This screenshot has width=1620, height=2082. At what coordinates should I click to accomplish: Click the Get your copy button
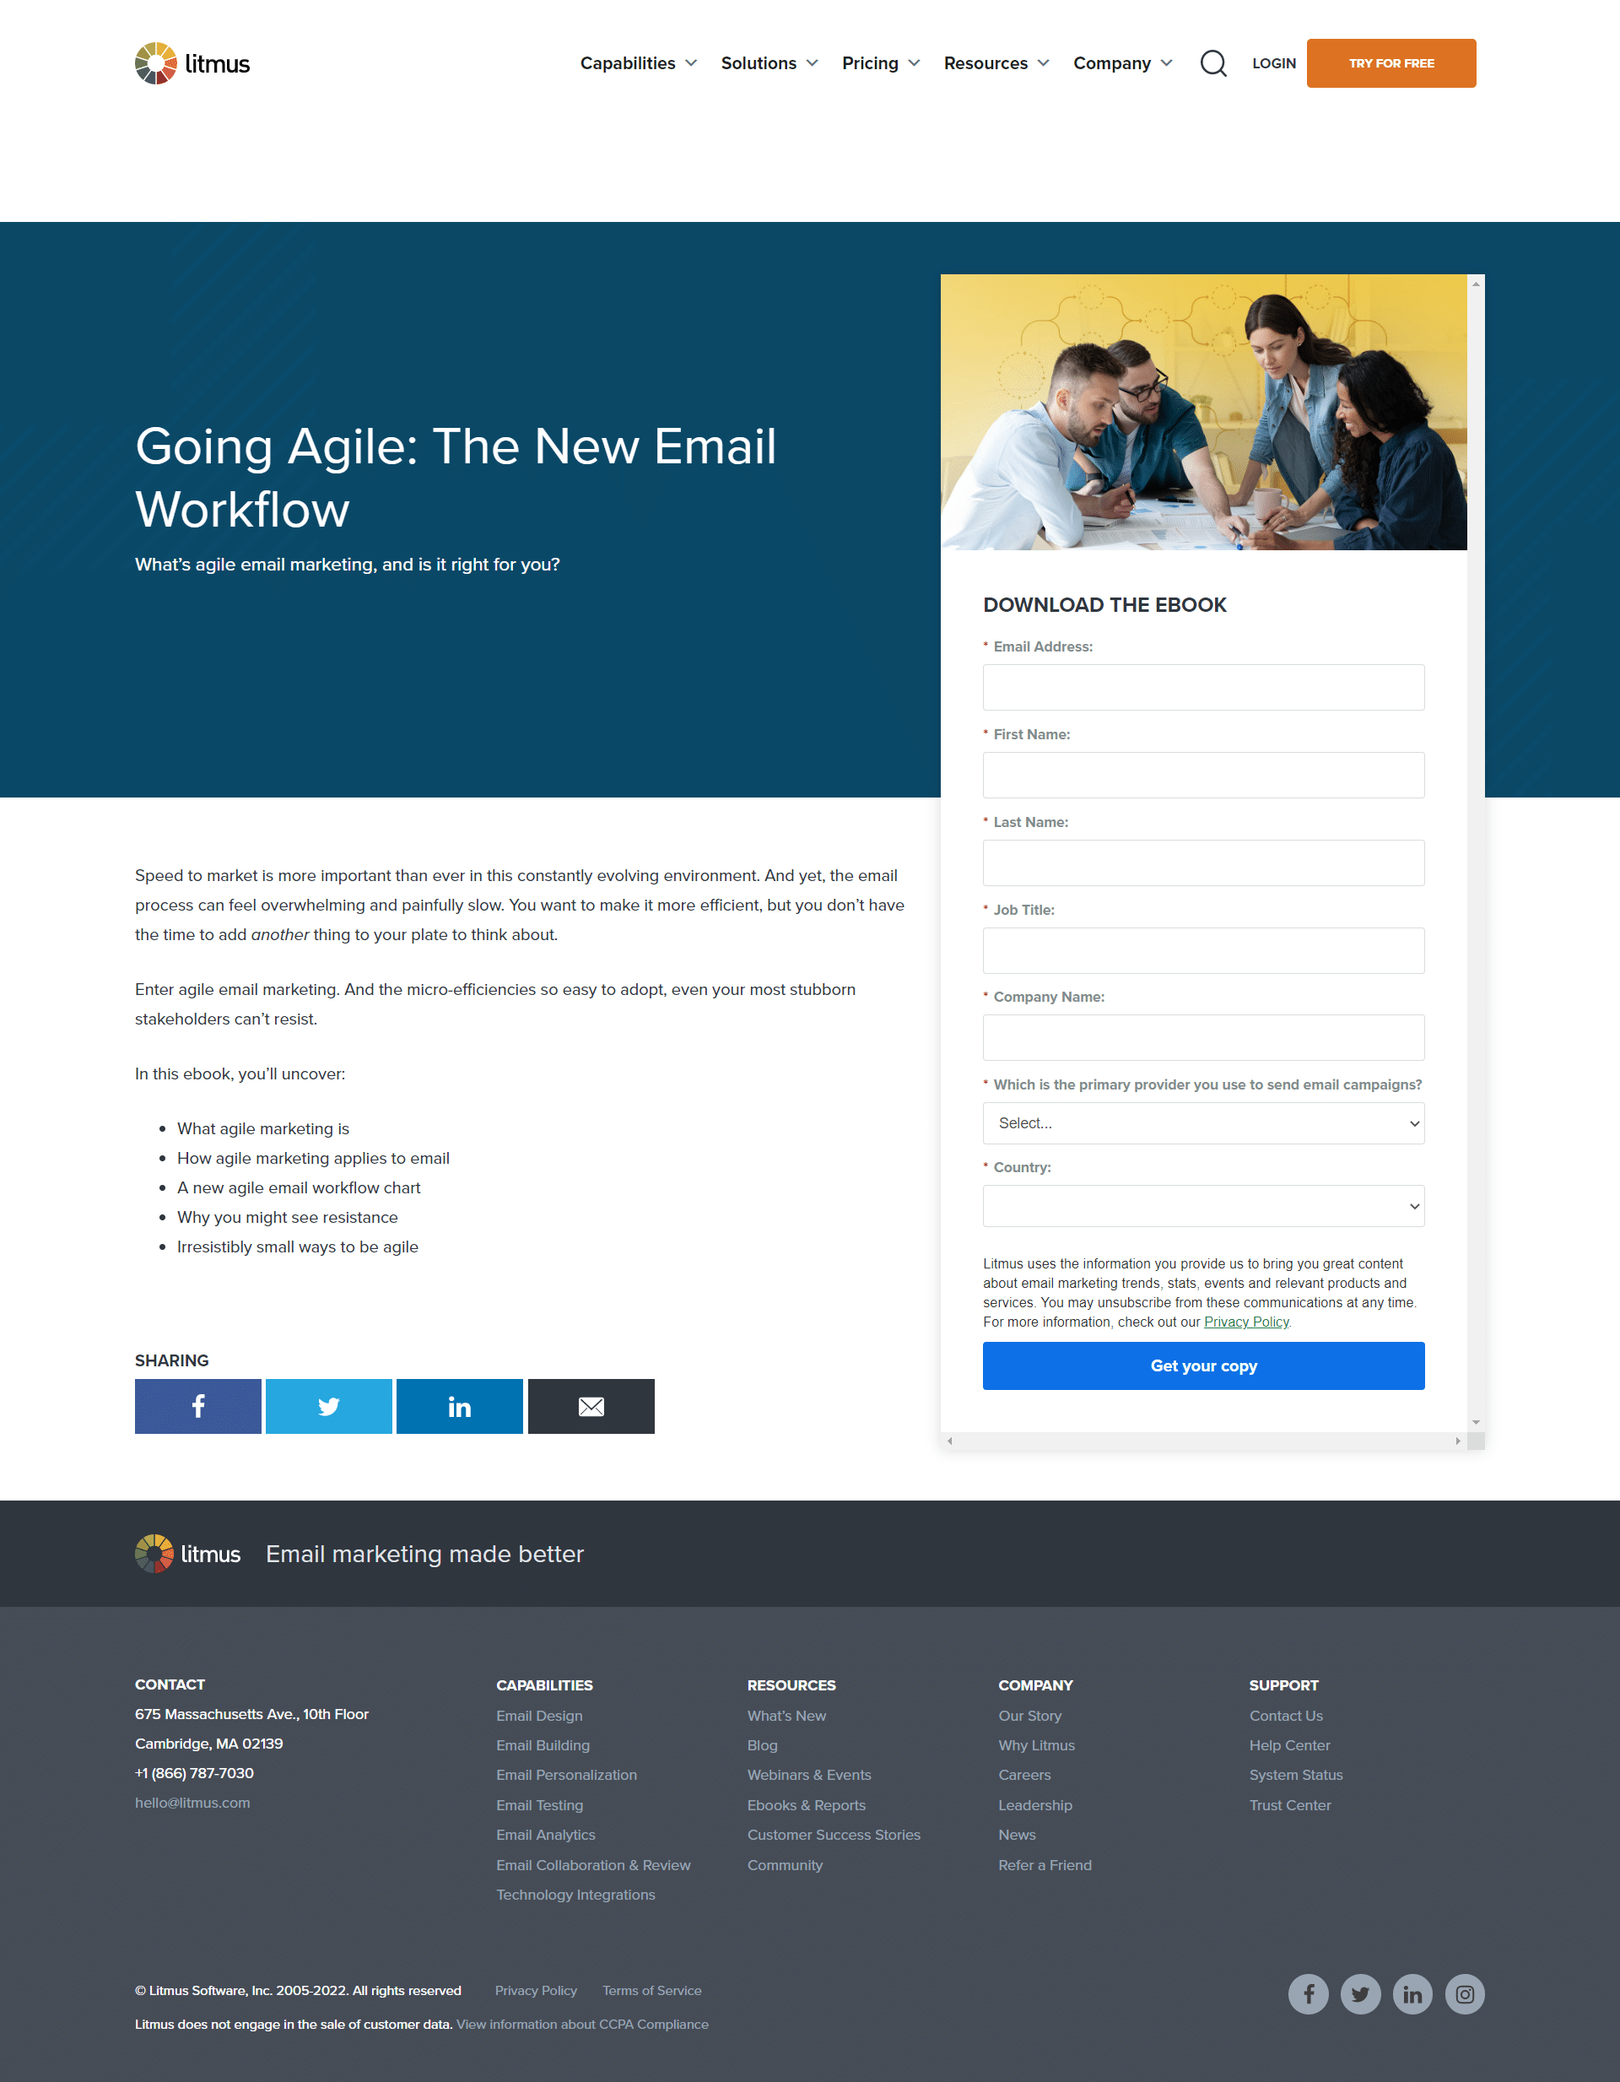pyautogui.click(x=1203, y=1366)
